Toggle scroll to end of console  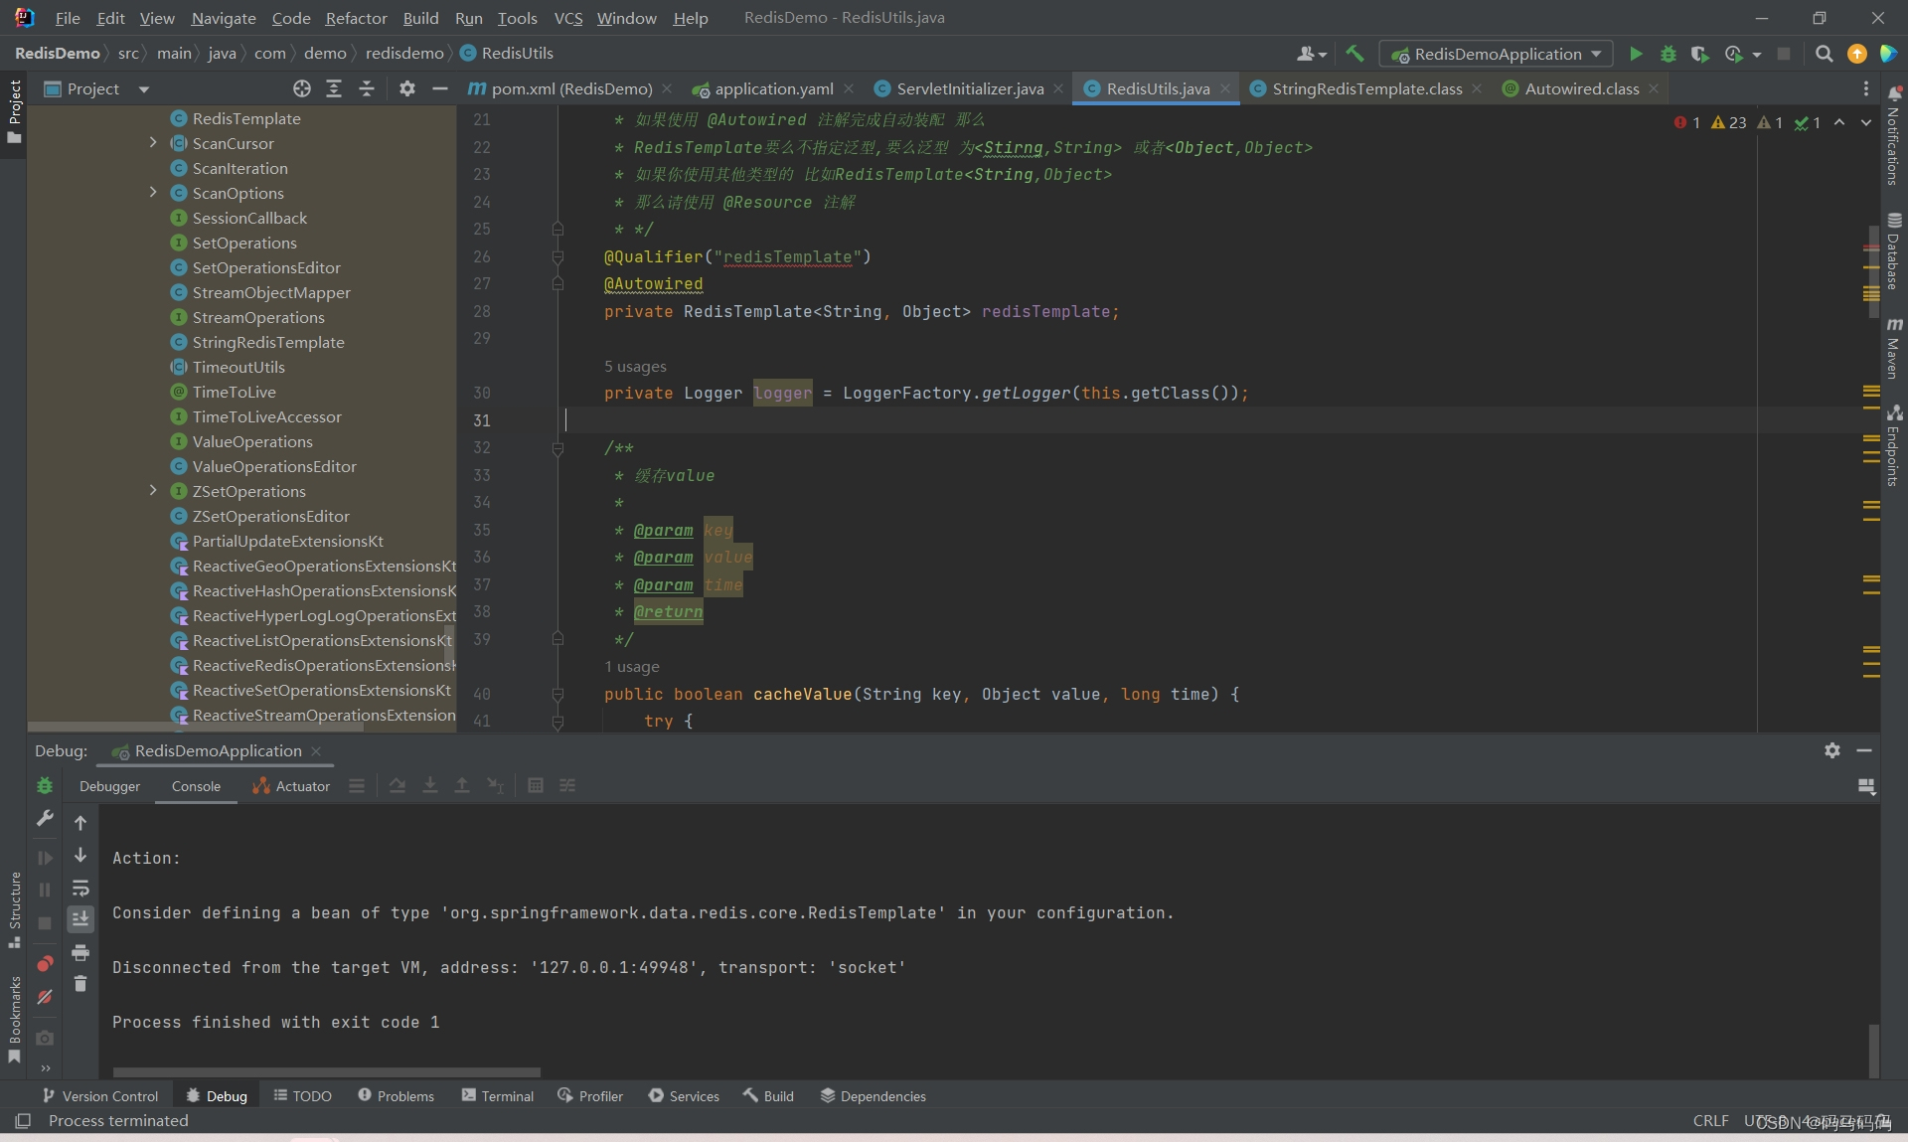(80, 919)
